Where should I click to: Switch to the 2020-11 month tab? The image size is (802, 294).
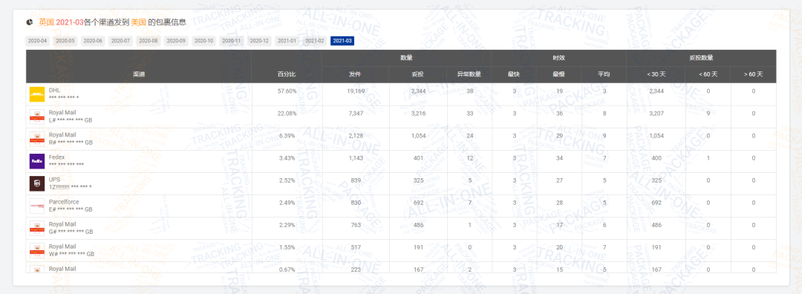click(x=231, y=41)
